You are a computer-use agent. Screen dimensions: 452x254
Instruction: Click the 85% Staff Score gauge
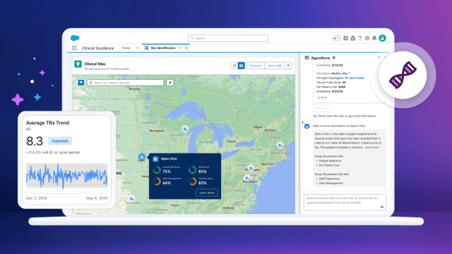192,170
